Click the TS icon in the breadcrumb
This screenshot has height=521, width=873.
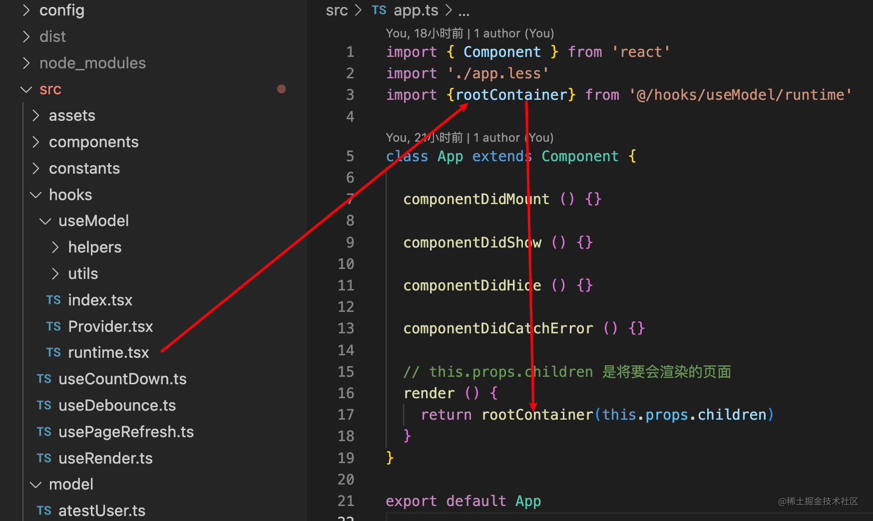click(379, 10)
